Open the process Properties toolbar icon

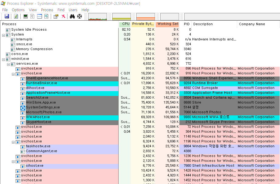pos(56,16)
